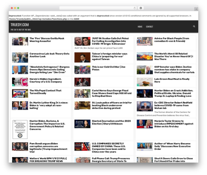Open Ex-CDC Director Robert Redfield article
Screen dimensions: 207x175
tap(173, 105)
